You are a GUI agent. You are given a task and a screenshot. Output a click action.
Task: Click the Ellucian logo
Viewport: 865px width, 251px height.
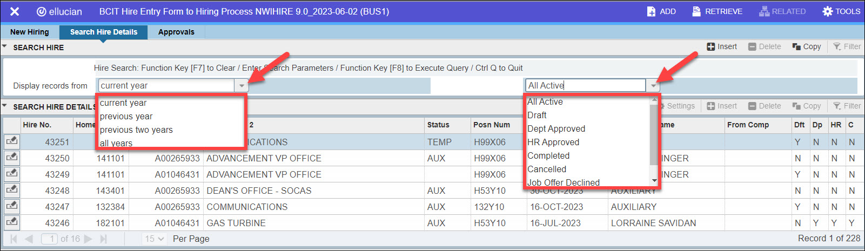(59, 11)
